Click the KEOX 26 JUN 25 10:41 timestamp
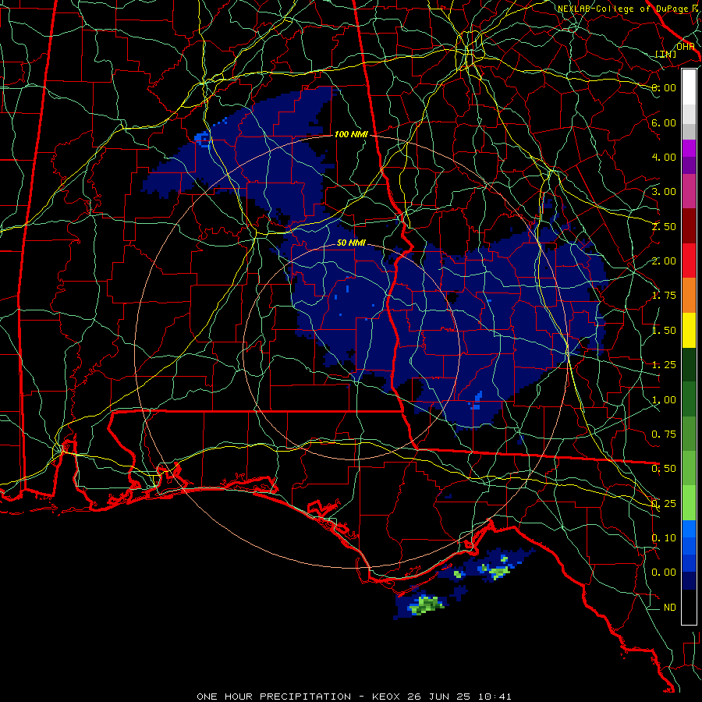 coord(441,697)
